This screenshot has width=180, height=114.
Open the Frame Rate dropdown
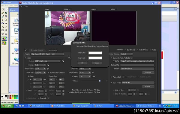pyautogui.click(x=40, y=69)
